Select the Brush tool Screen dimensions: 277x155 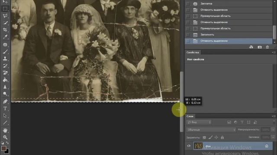pos(5,52)
